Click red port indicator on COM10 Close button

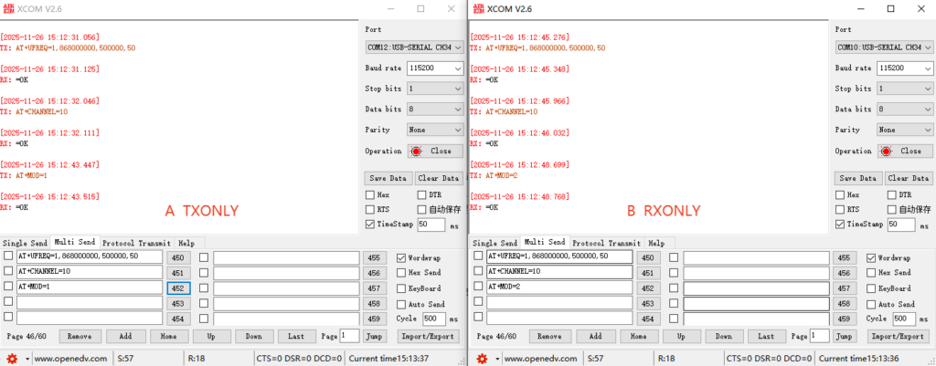pyautogui.click(x=886, y=152)
